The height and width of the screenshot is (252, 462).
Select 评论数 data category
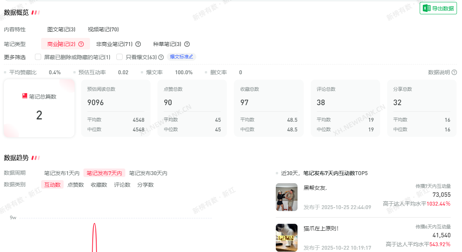[122, 185]
